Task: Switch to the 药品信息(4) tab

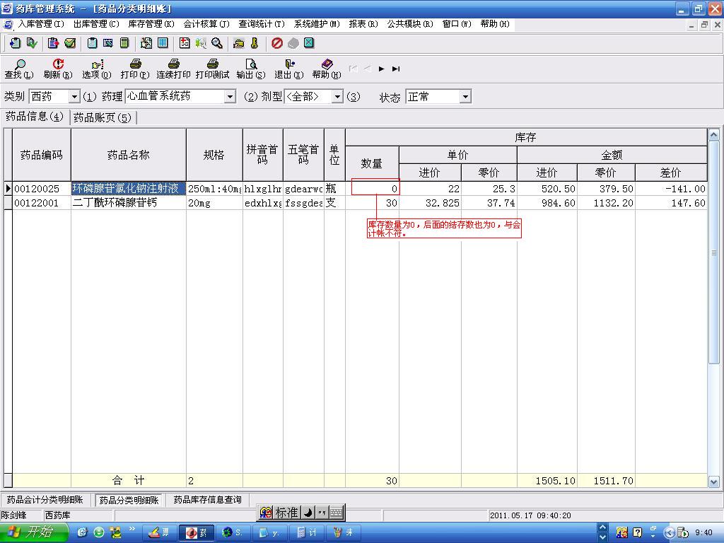Action: coord(35,117)
